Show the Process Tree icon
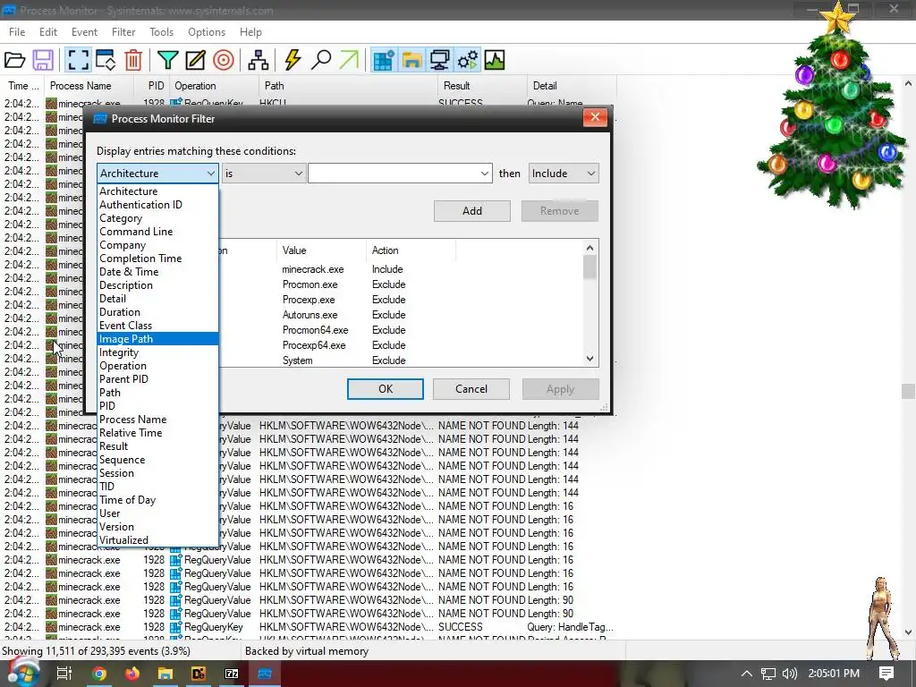Viewport: 916px width, 687px height. point(258,60)
